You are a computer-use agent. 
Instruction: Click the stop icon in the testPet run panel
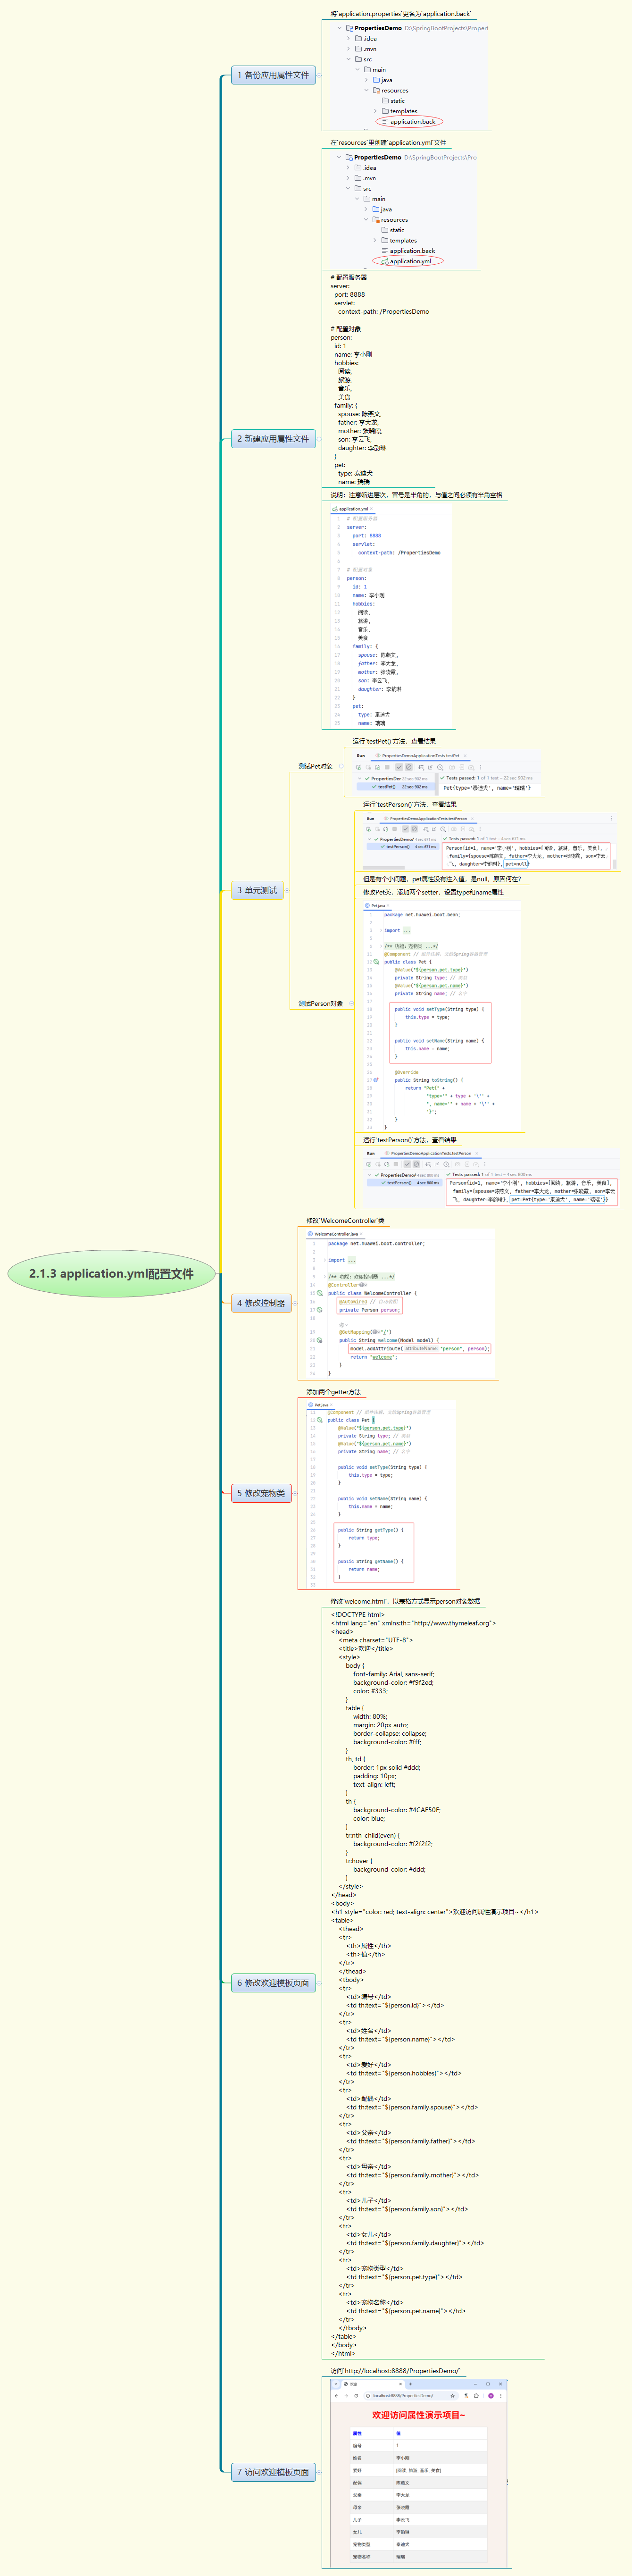(x=387, y=767)
